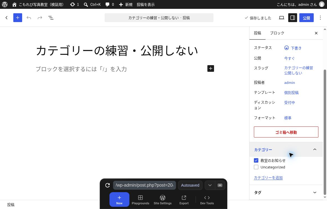327x209 pixels.
Task: Open the dropdown next to Autosaved
Action: click(210, 185)
